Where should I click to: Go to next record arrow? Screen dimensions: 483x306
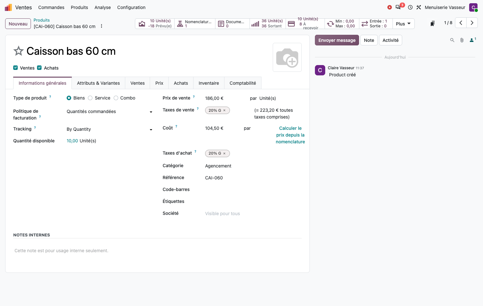472,23
